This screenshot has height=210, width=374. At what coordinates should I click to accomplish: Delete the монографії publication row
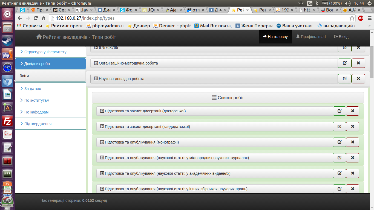pos(353,142)
